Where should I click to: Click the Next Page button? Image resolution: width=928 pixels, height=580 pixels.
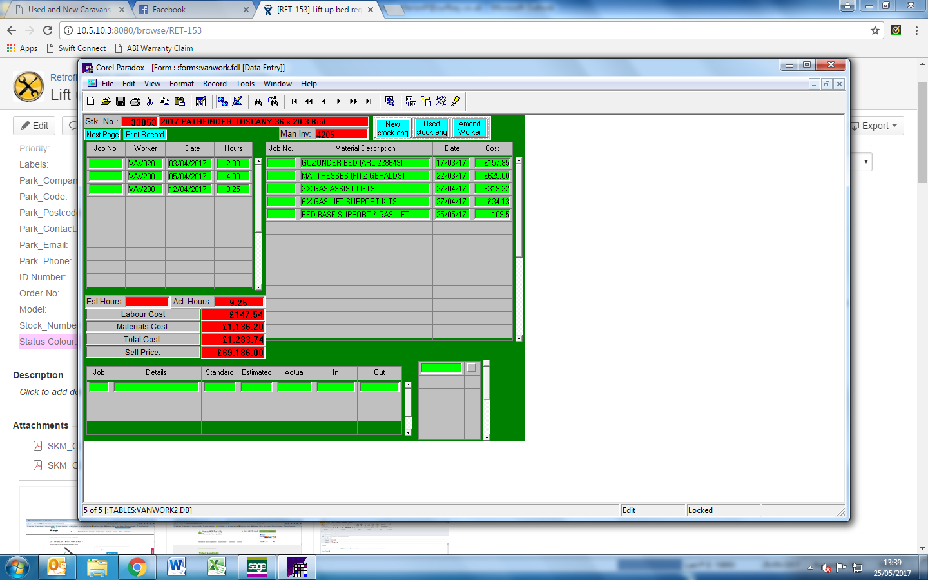(x=102, y=135)
